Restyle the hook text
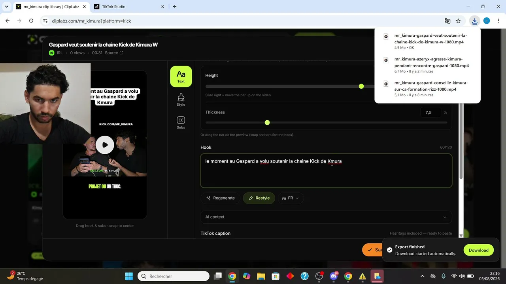Image resolution: width=506 pixels, height=284 pixels. click(259, 198)
